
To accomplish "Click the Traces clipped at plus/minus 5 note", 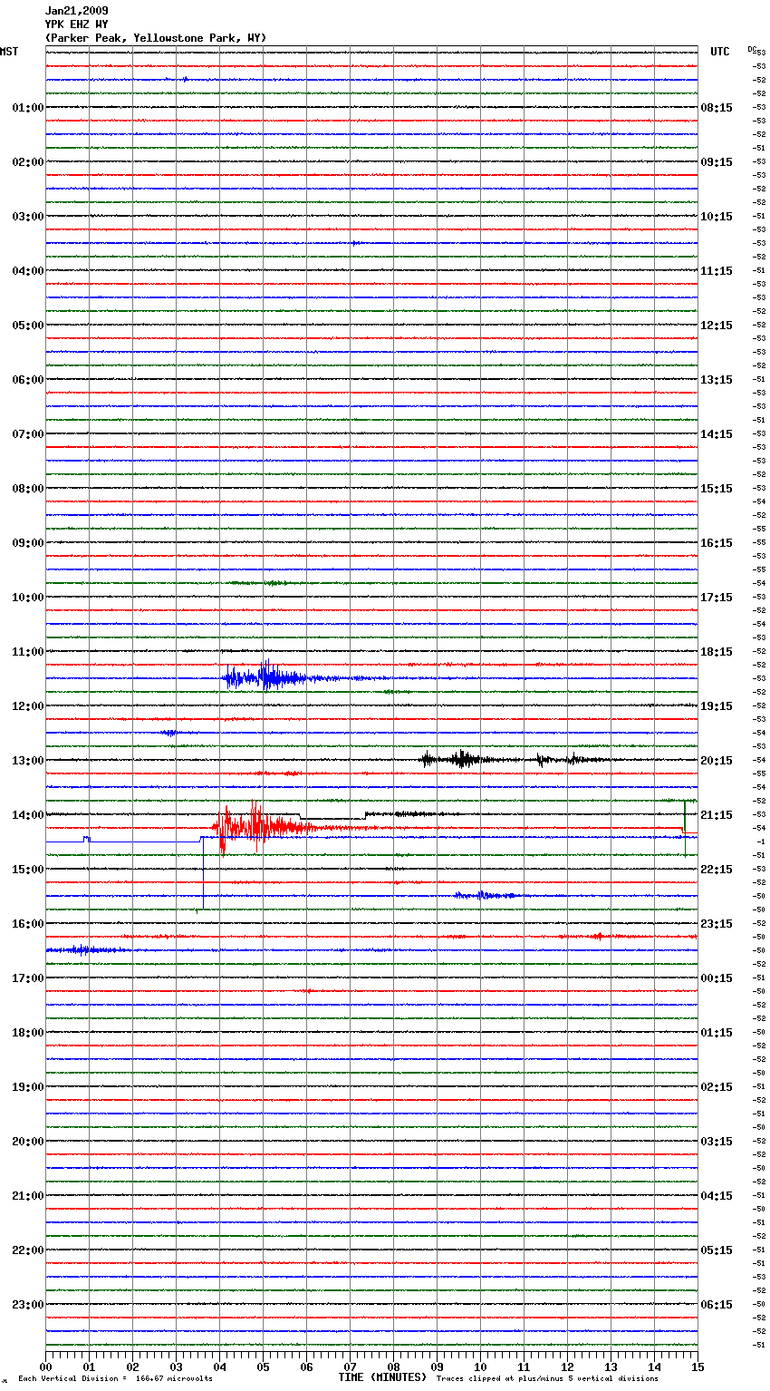I will (547, 1378).
